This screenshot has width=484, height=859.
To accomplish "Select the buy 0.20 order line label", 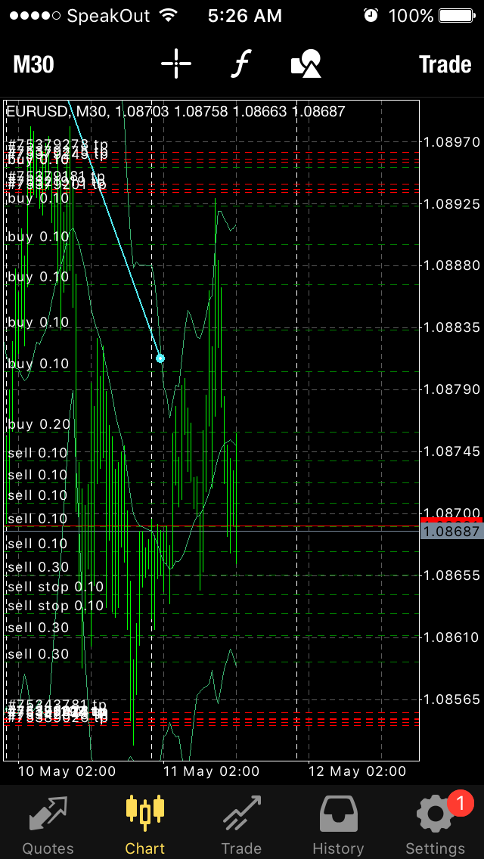I will (39, 424).
